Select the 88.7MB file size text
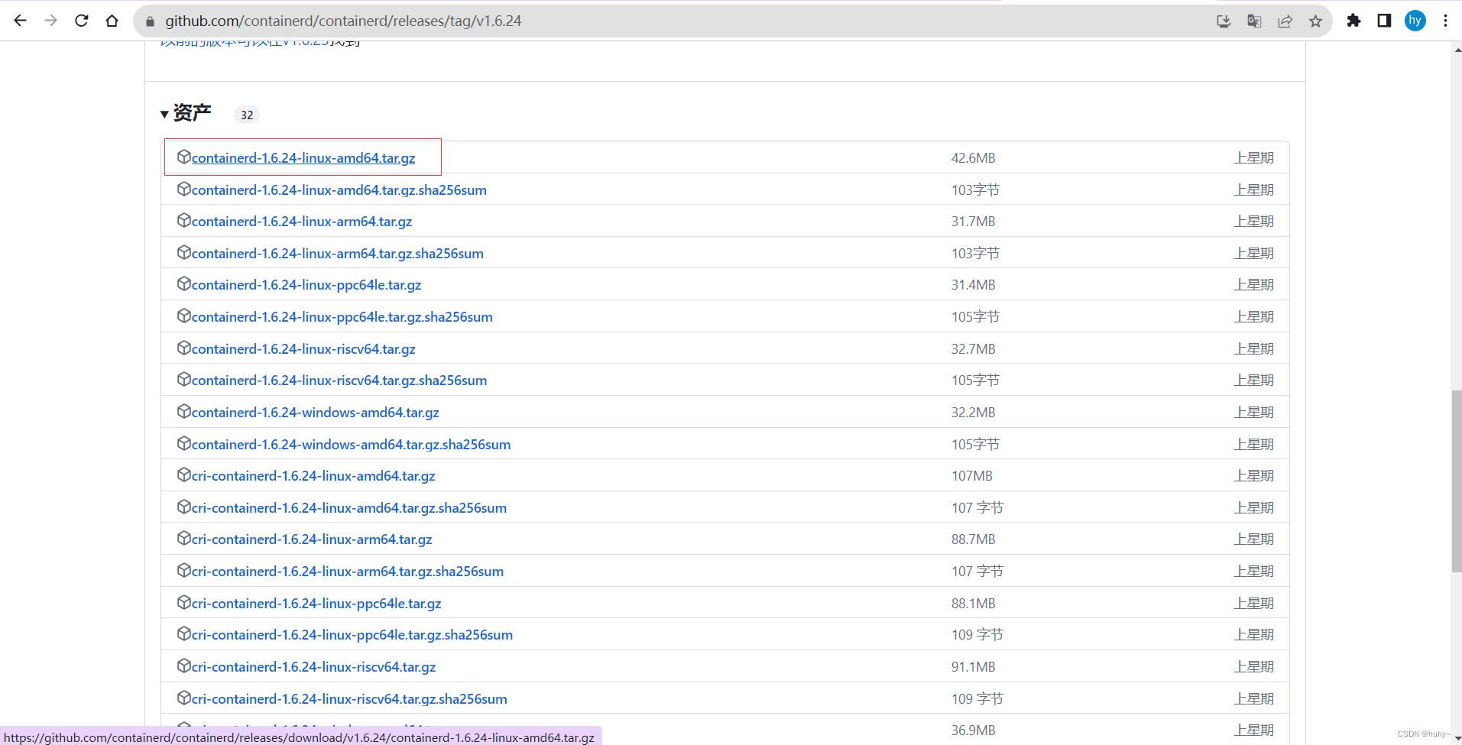The image size is (1462, 745). pos(973,539)
